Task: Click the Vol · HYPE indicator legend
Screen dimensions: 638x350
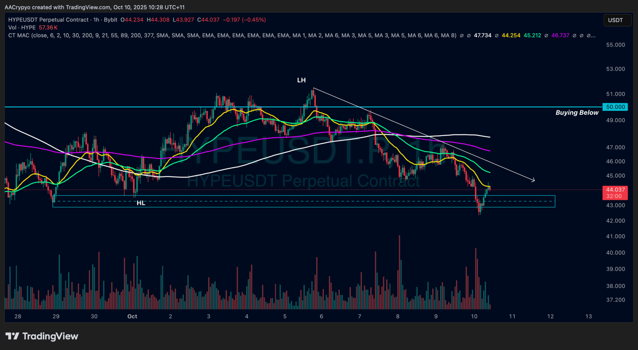Action: coord(22,27)
